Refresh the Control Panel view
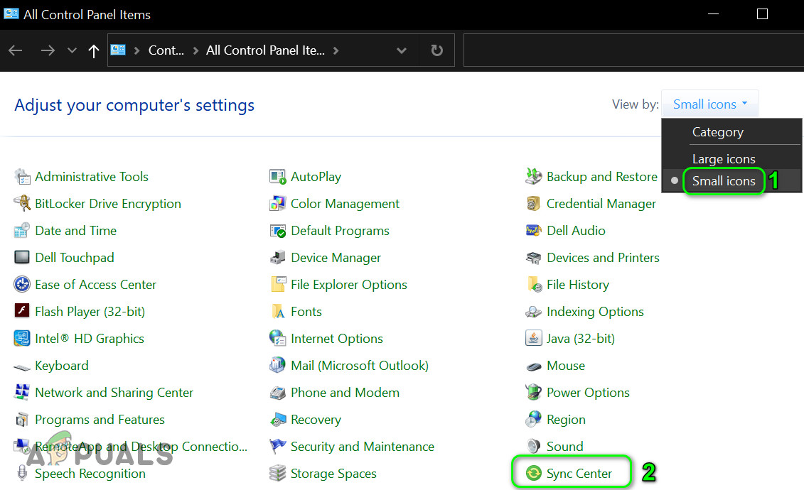 tap(437, 50)
